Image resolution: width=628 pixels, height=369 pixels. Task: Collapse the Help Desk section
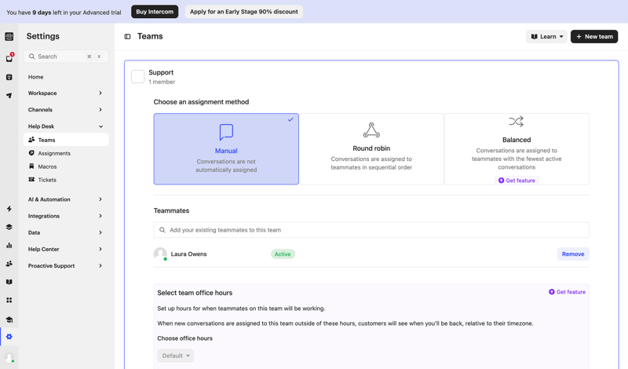pyautogui.click(x=65, y=126)
